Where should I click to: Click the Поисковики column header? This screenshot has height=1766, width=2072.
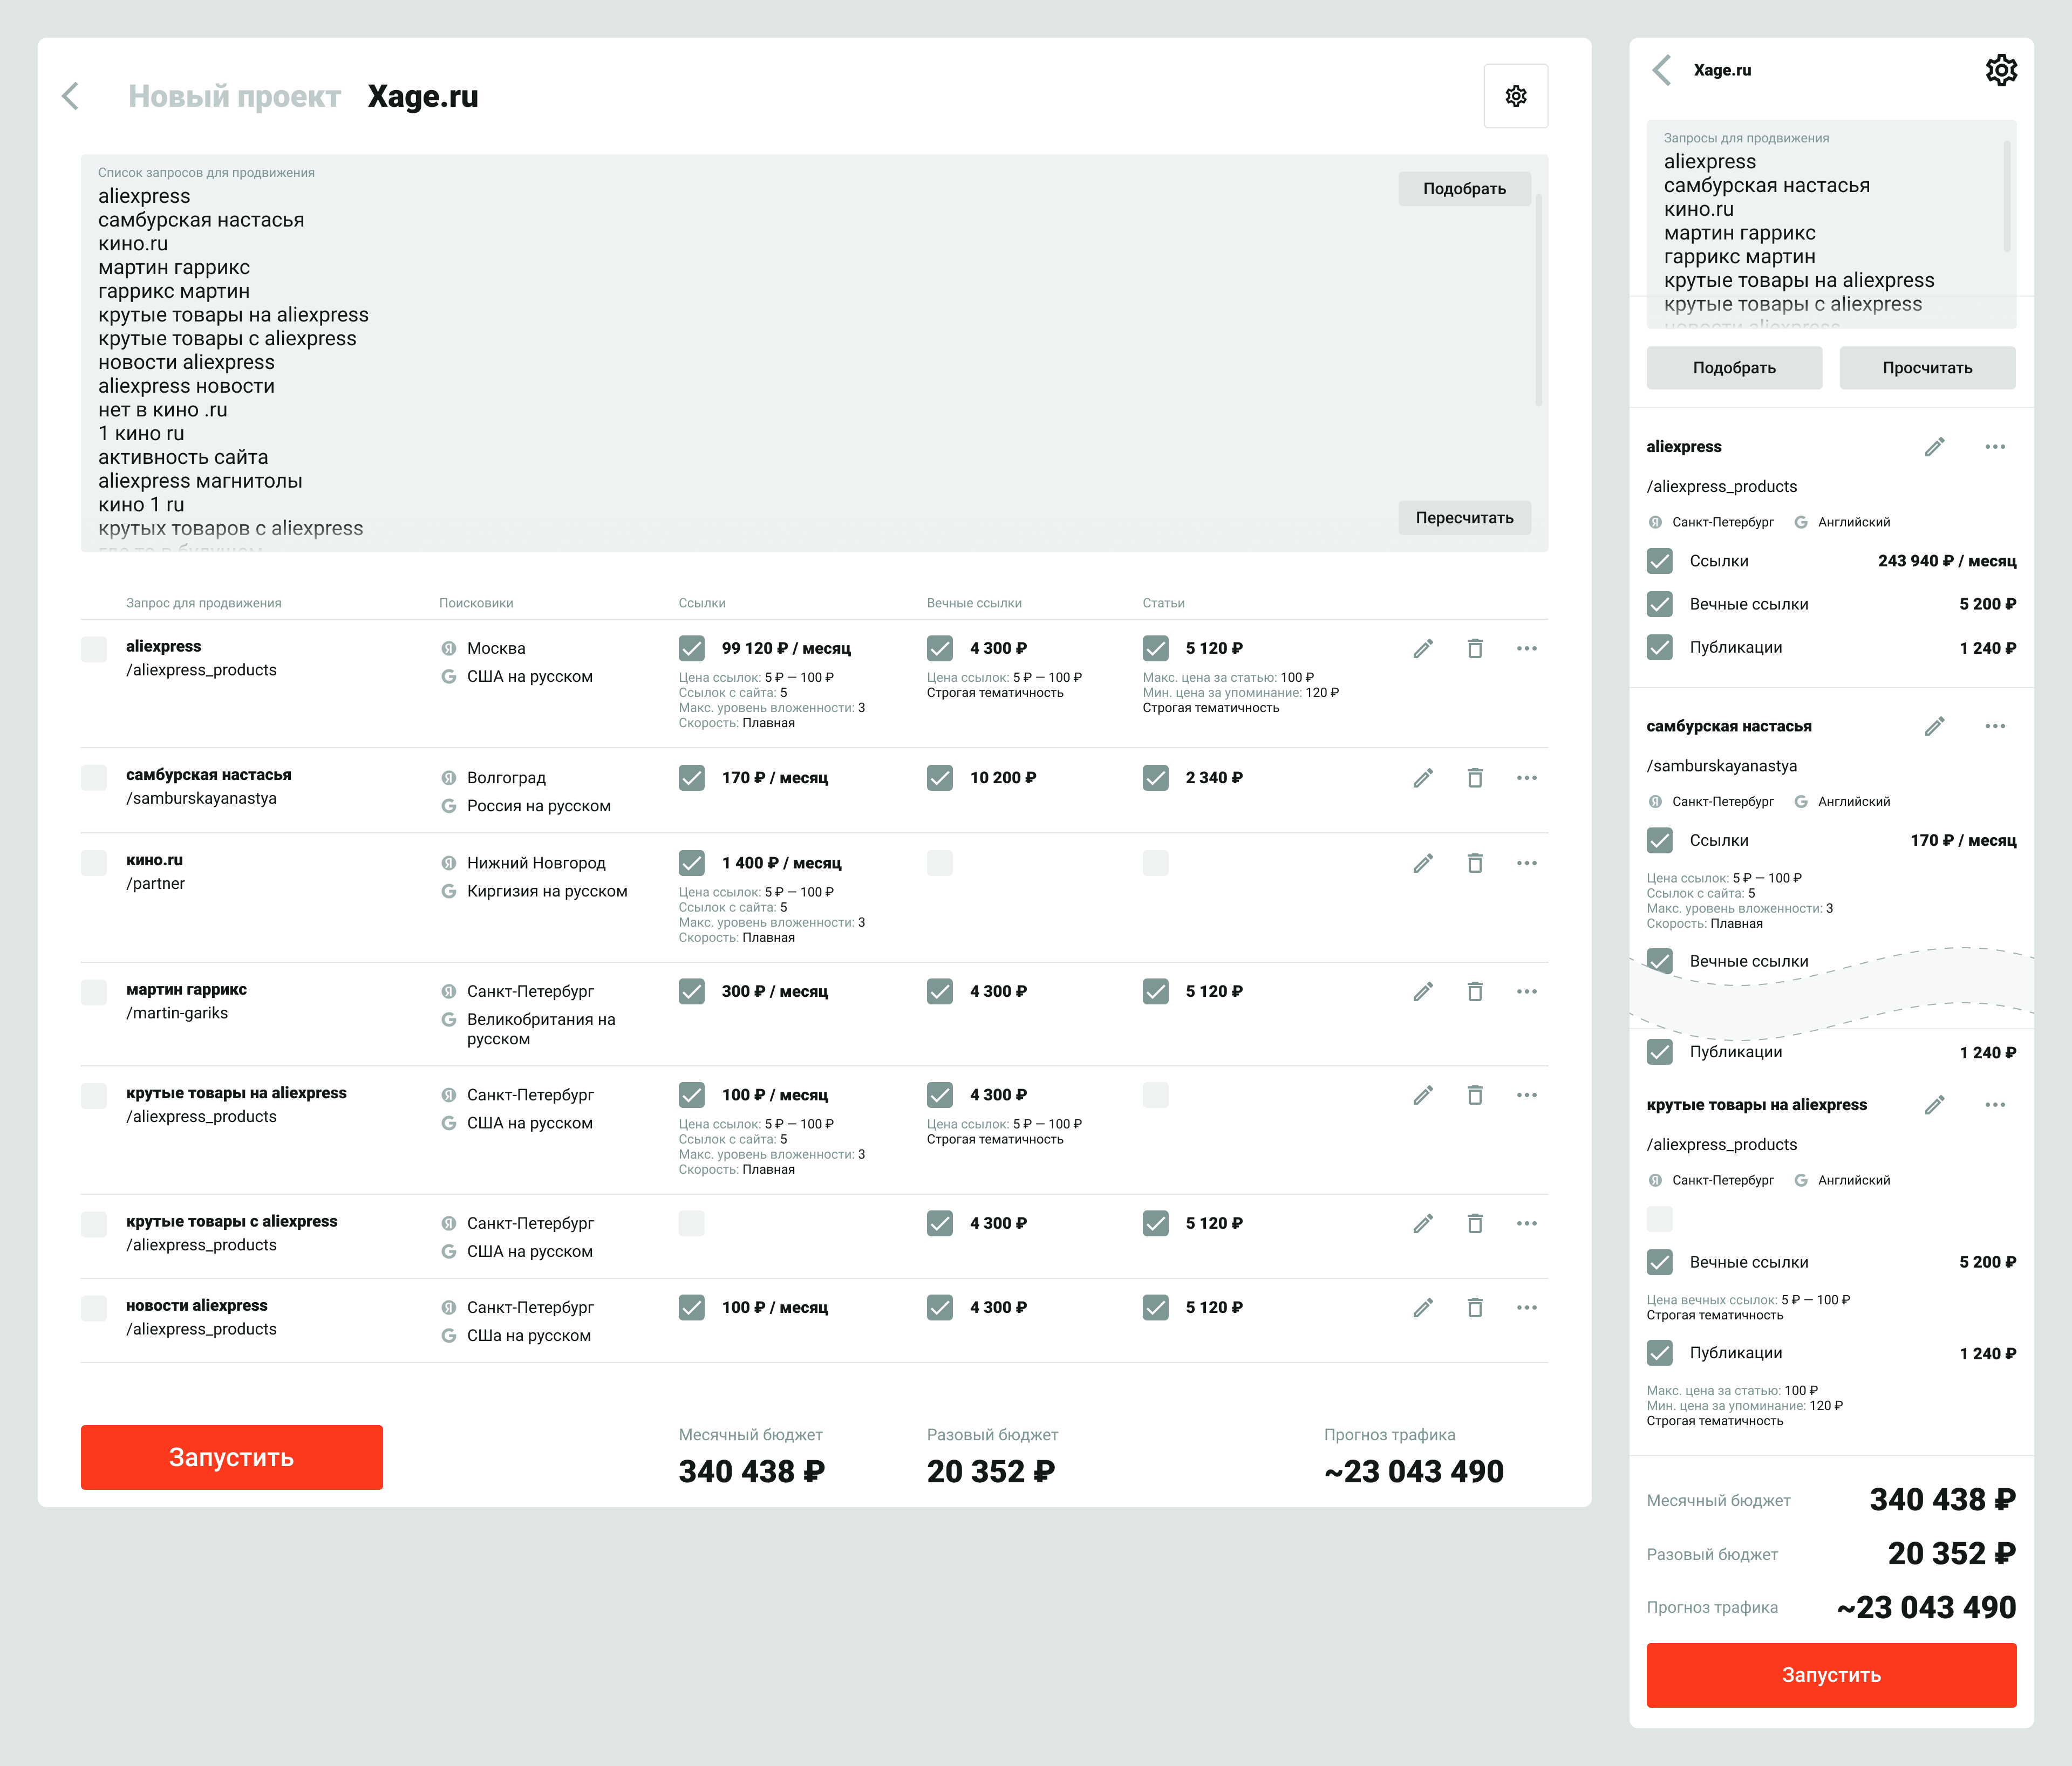(476, 603)
